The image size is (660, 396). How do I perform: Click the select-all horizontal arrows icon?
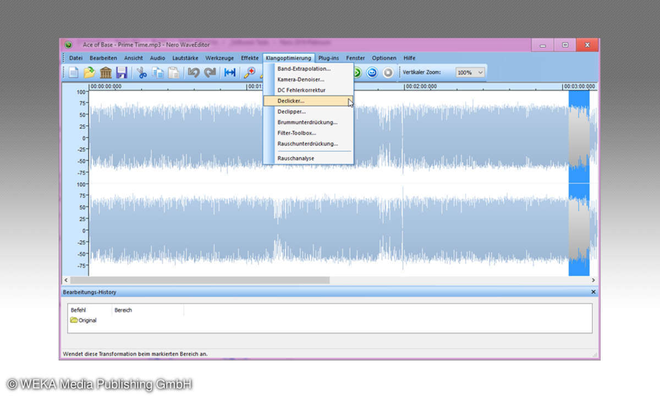(x=230, y=72)
